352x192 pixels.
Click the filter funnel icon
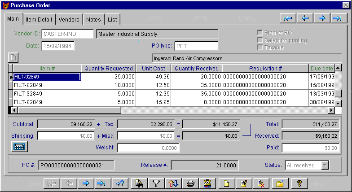pyautogui.click(x=156, y=183)
